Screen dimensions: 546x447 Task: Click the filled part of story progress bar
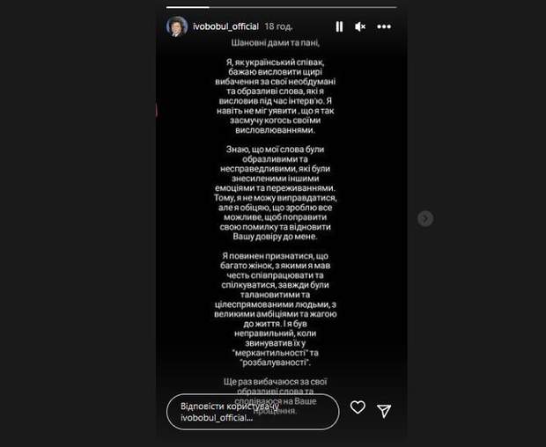click(x=188, y=7)
